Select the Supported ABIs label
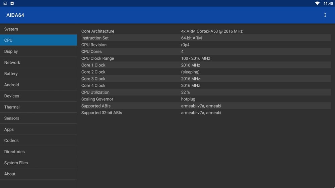The width and height of the screenshot is (335, 188). coord(96,106)
